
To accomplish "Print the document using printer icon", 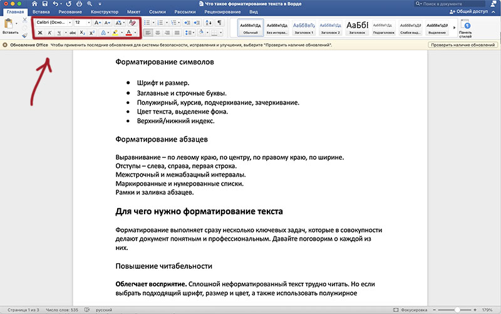I will click(x=79, y=4).
